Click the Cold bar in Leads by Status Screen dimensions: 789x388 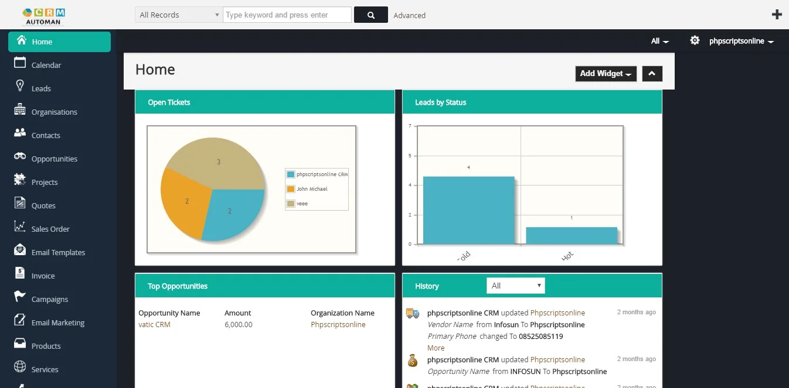[x=468, y=210]
